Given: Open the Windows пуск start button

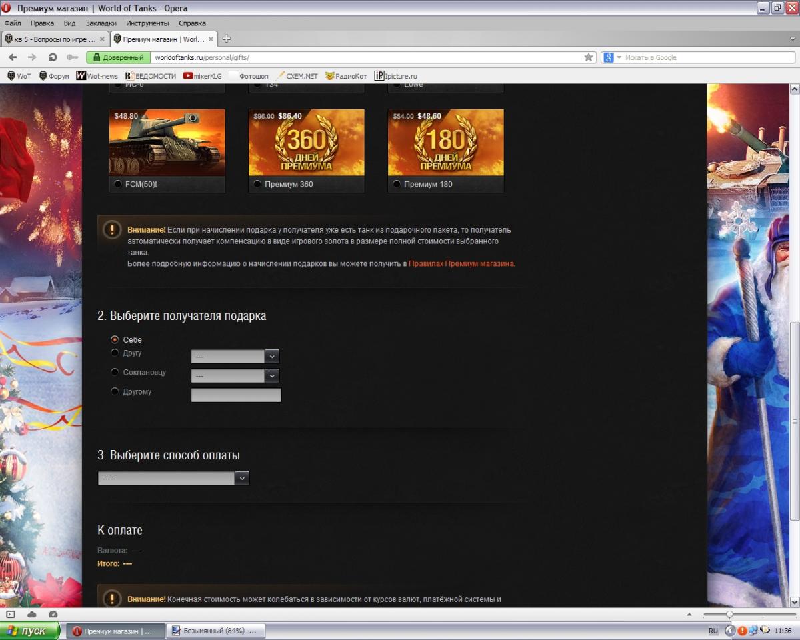Looking at the screenshot, I should [x=29, y=631].
